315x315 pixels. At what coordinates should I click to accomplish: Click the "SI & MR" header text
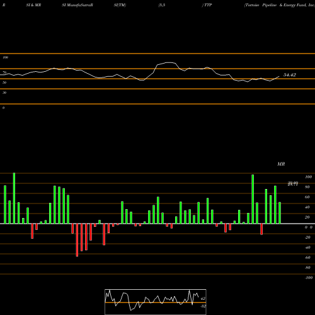coord(33,5)
